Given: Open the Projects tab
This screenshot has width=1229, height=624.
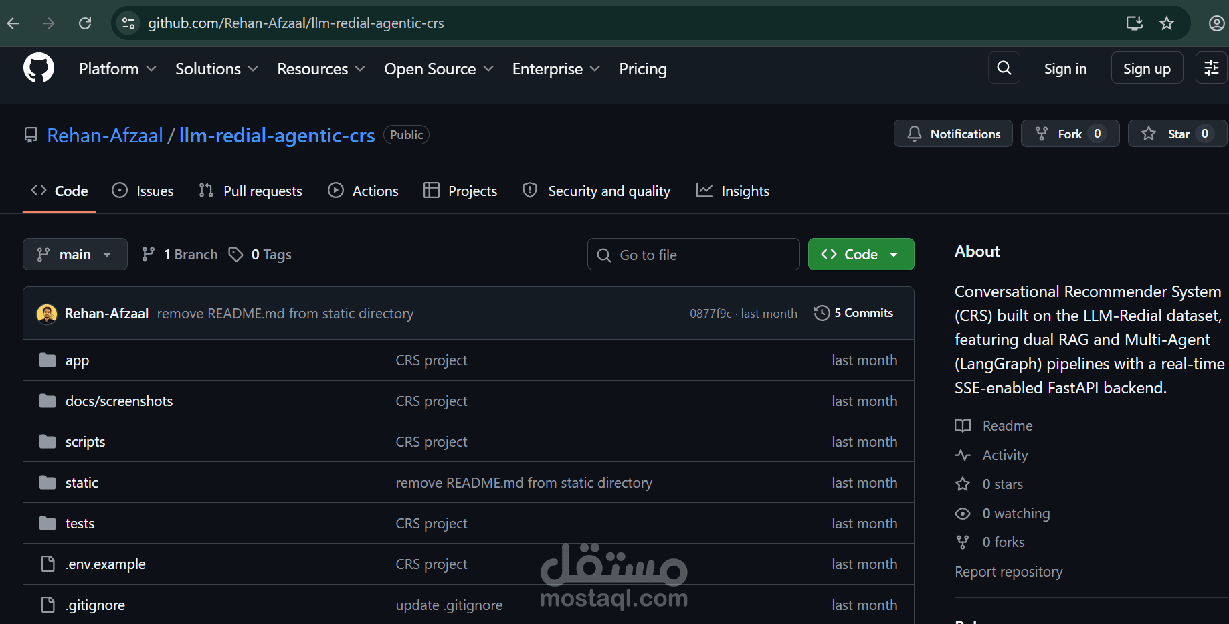Looking at the screenshot, I should pyautogui.click(x=460, y=191).
